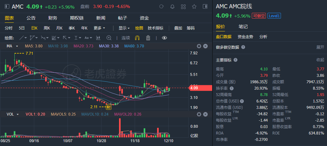Add AMC to favorites with star icon
This screenshot has height=146, width=327.
point(194,6)
